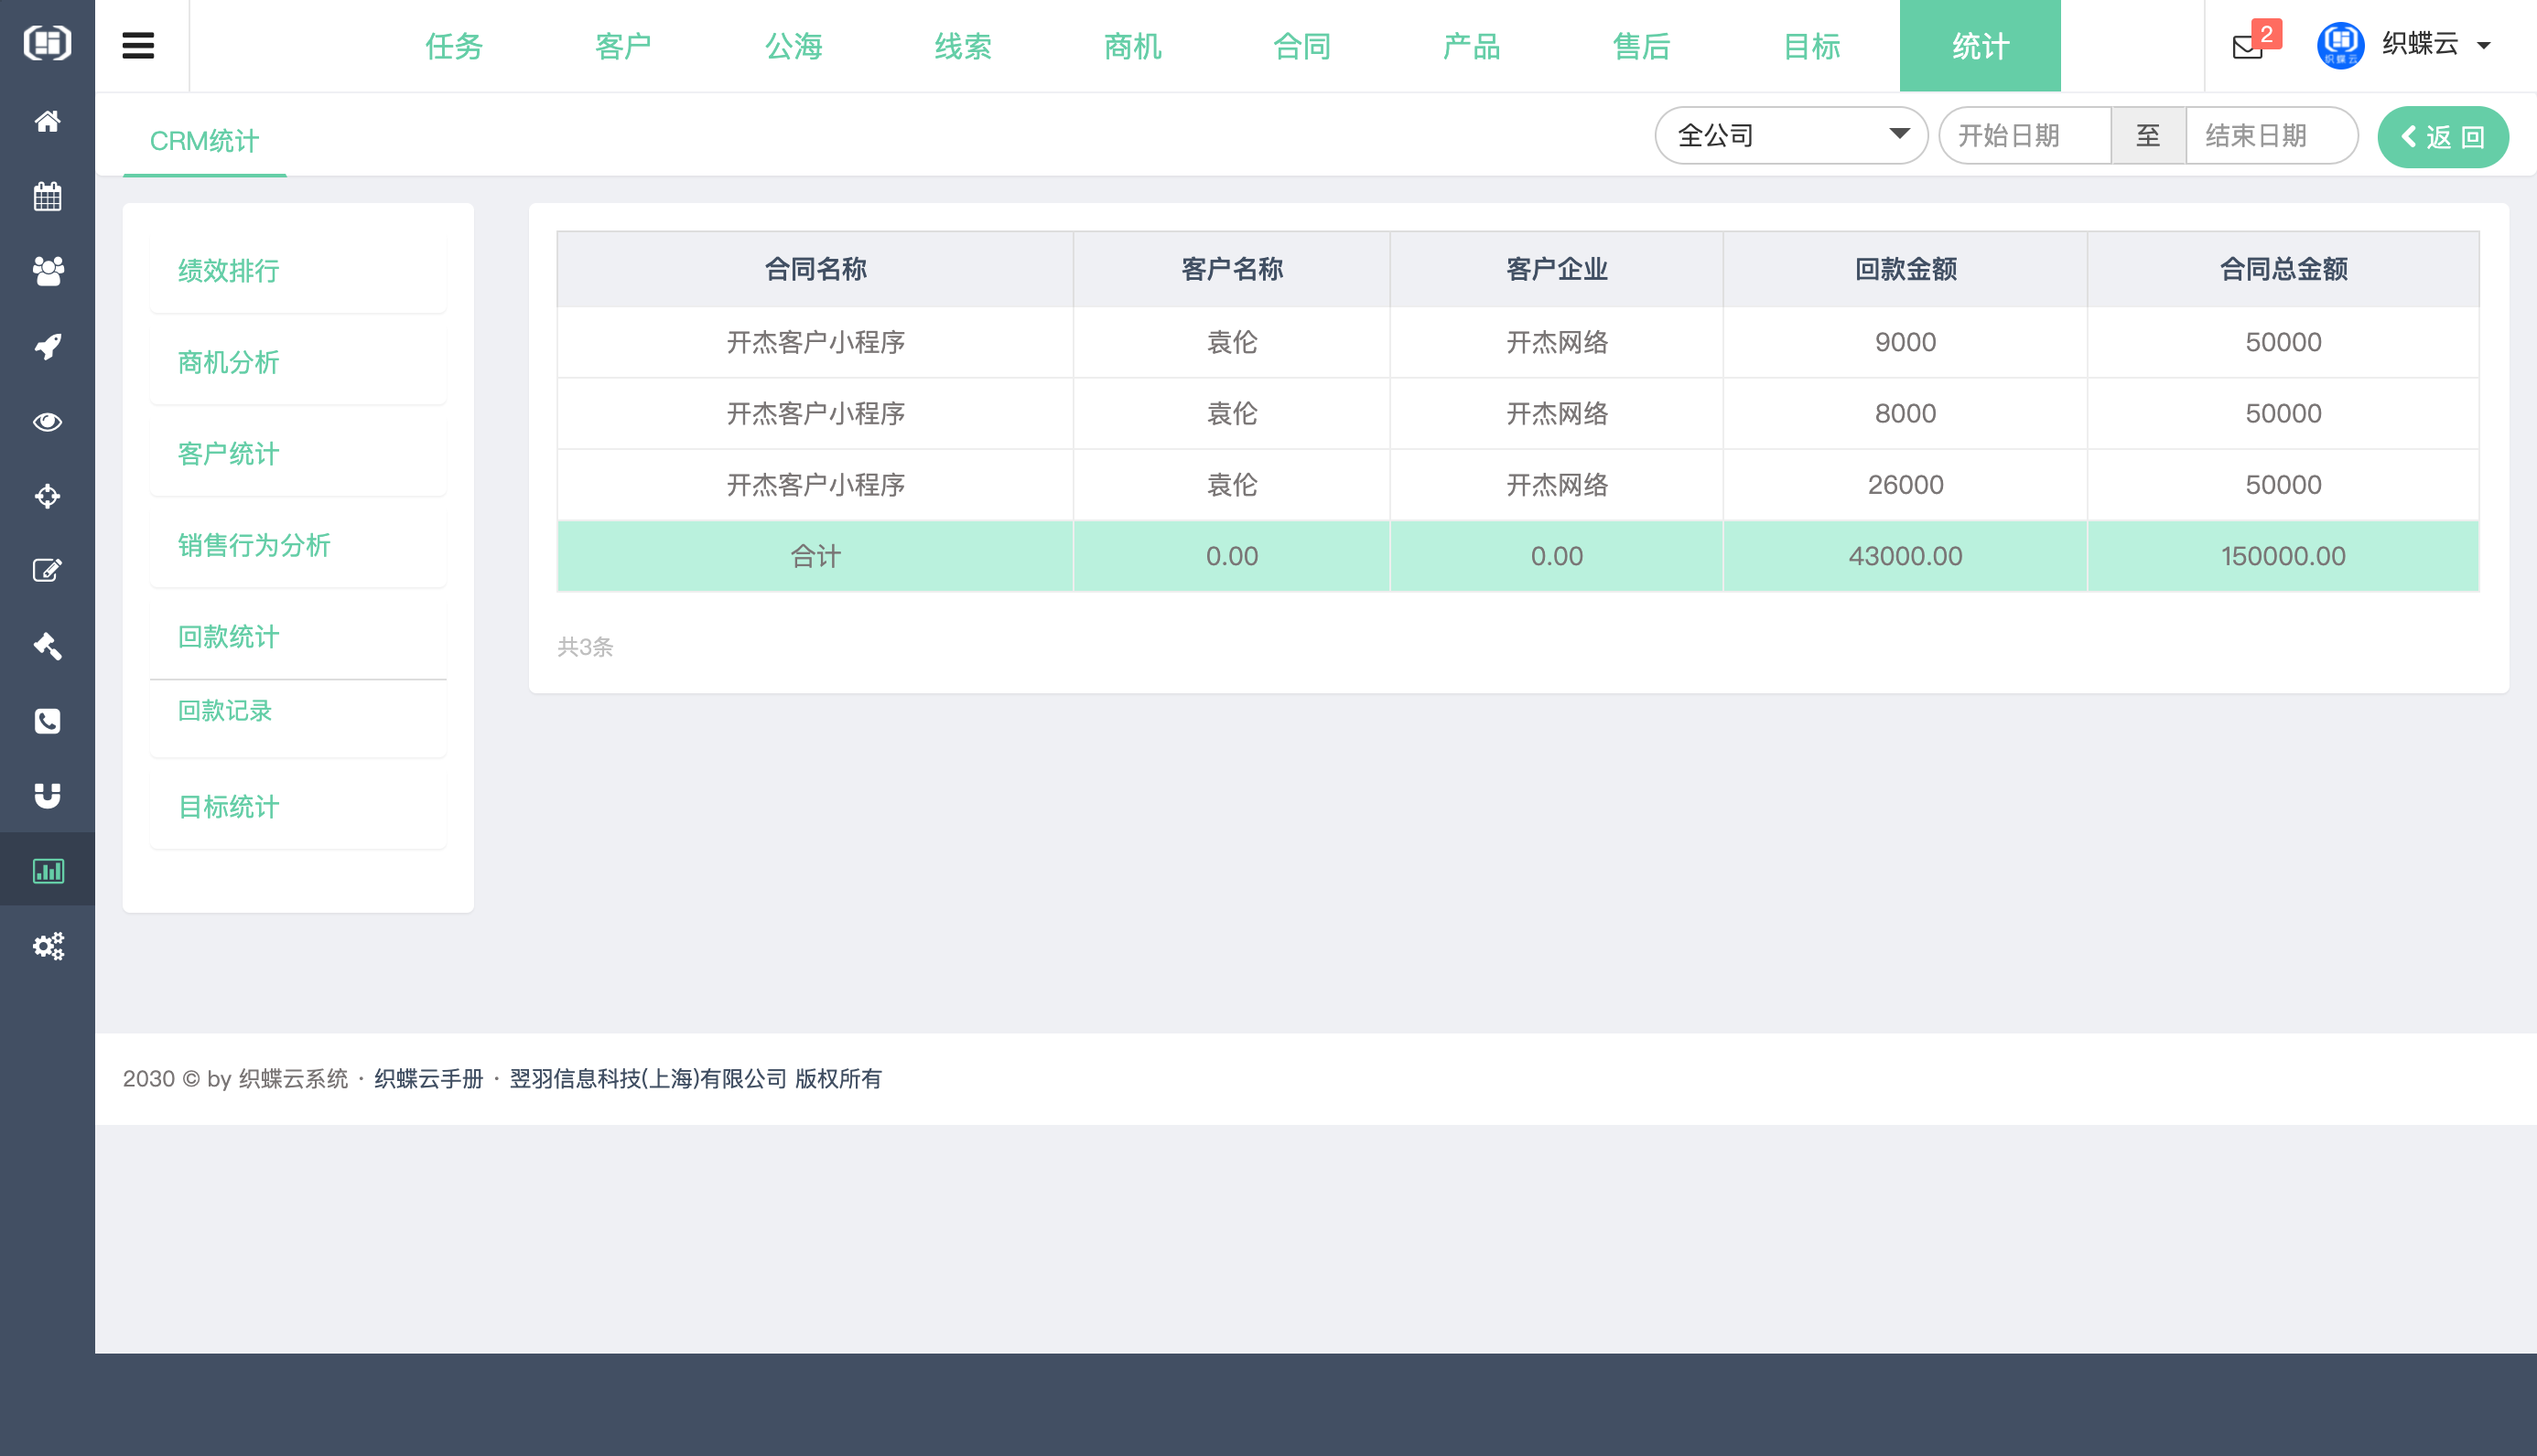Click the gavel icon in sidebar
This screenshot has height=1456, width=2537.
[x=47, y=646]
